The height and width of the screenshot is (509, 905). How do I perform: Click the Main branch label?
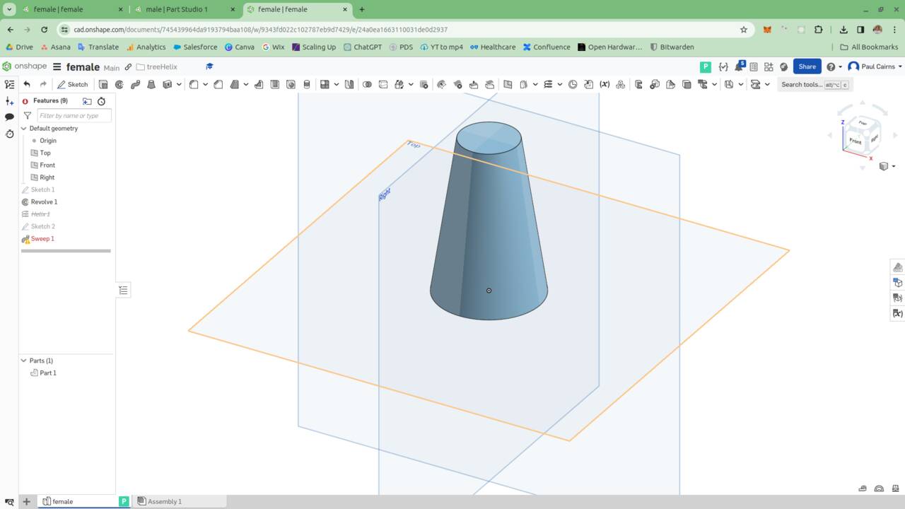(112, 68)
